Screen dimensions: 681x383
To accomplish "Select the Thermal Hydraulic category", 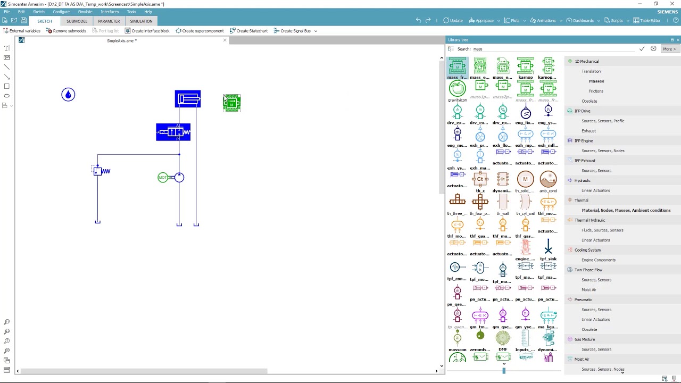I will 589,220.
